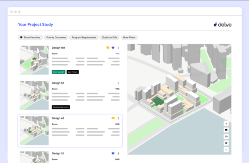Click the comment icon on Design 101
The width and height of the screenshot is (249, 163).
pyautogui.click(x=108, y=48)
